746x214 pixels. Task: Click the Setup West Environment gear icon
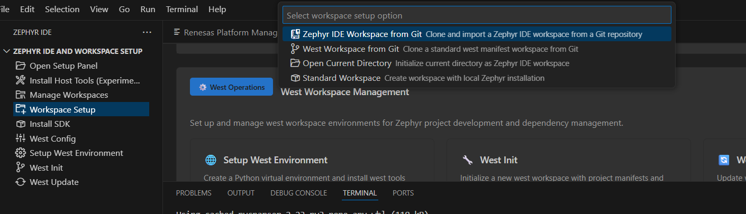[21, 153]
